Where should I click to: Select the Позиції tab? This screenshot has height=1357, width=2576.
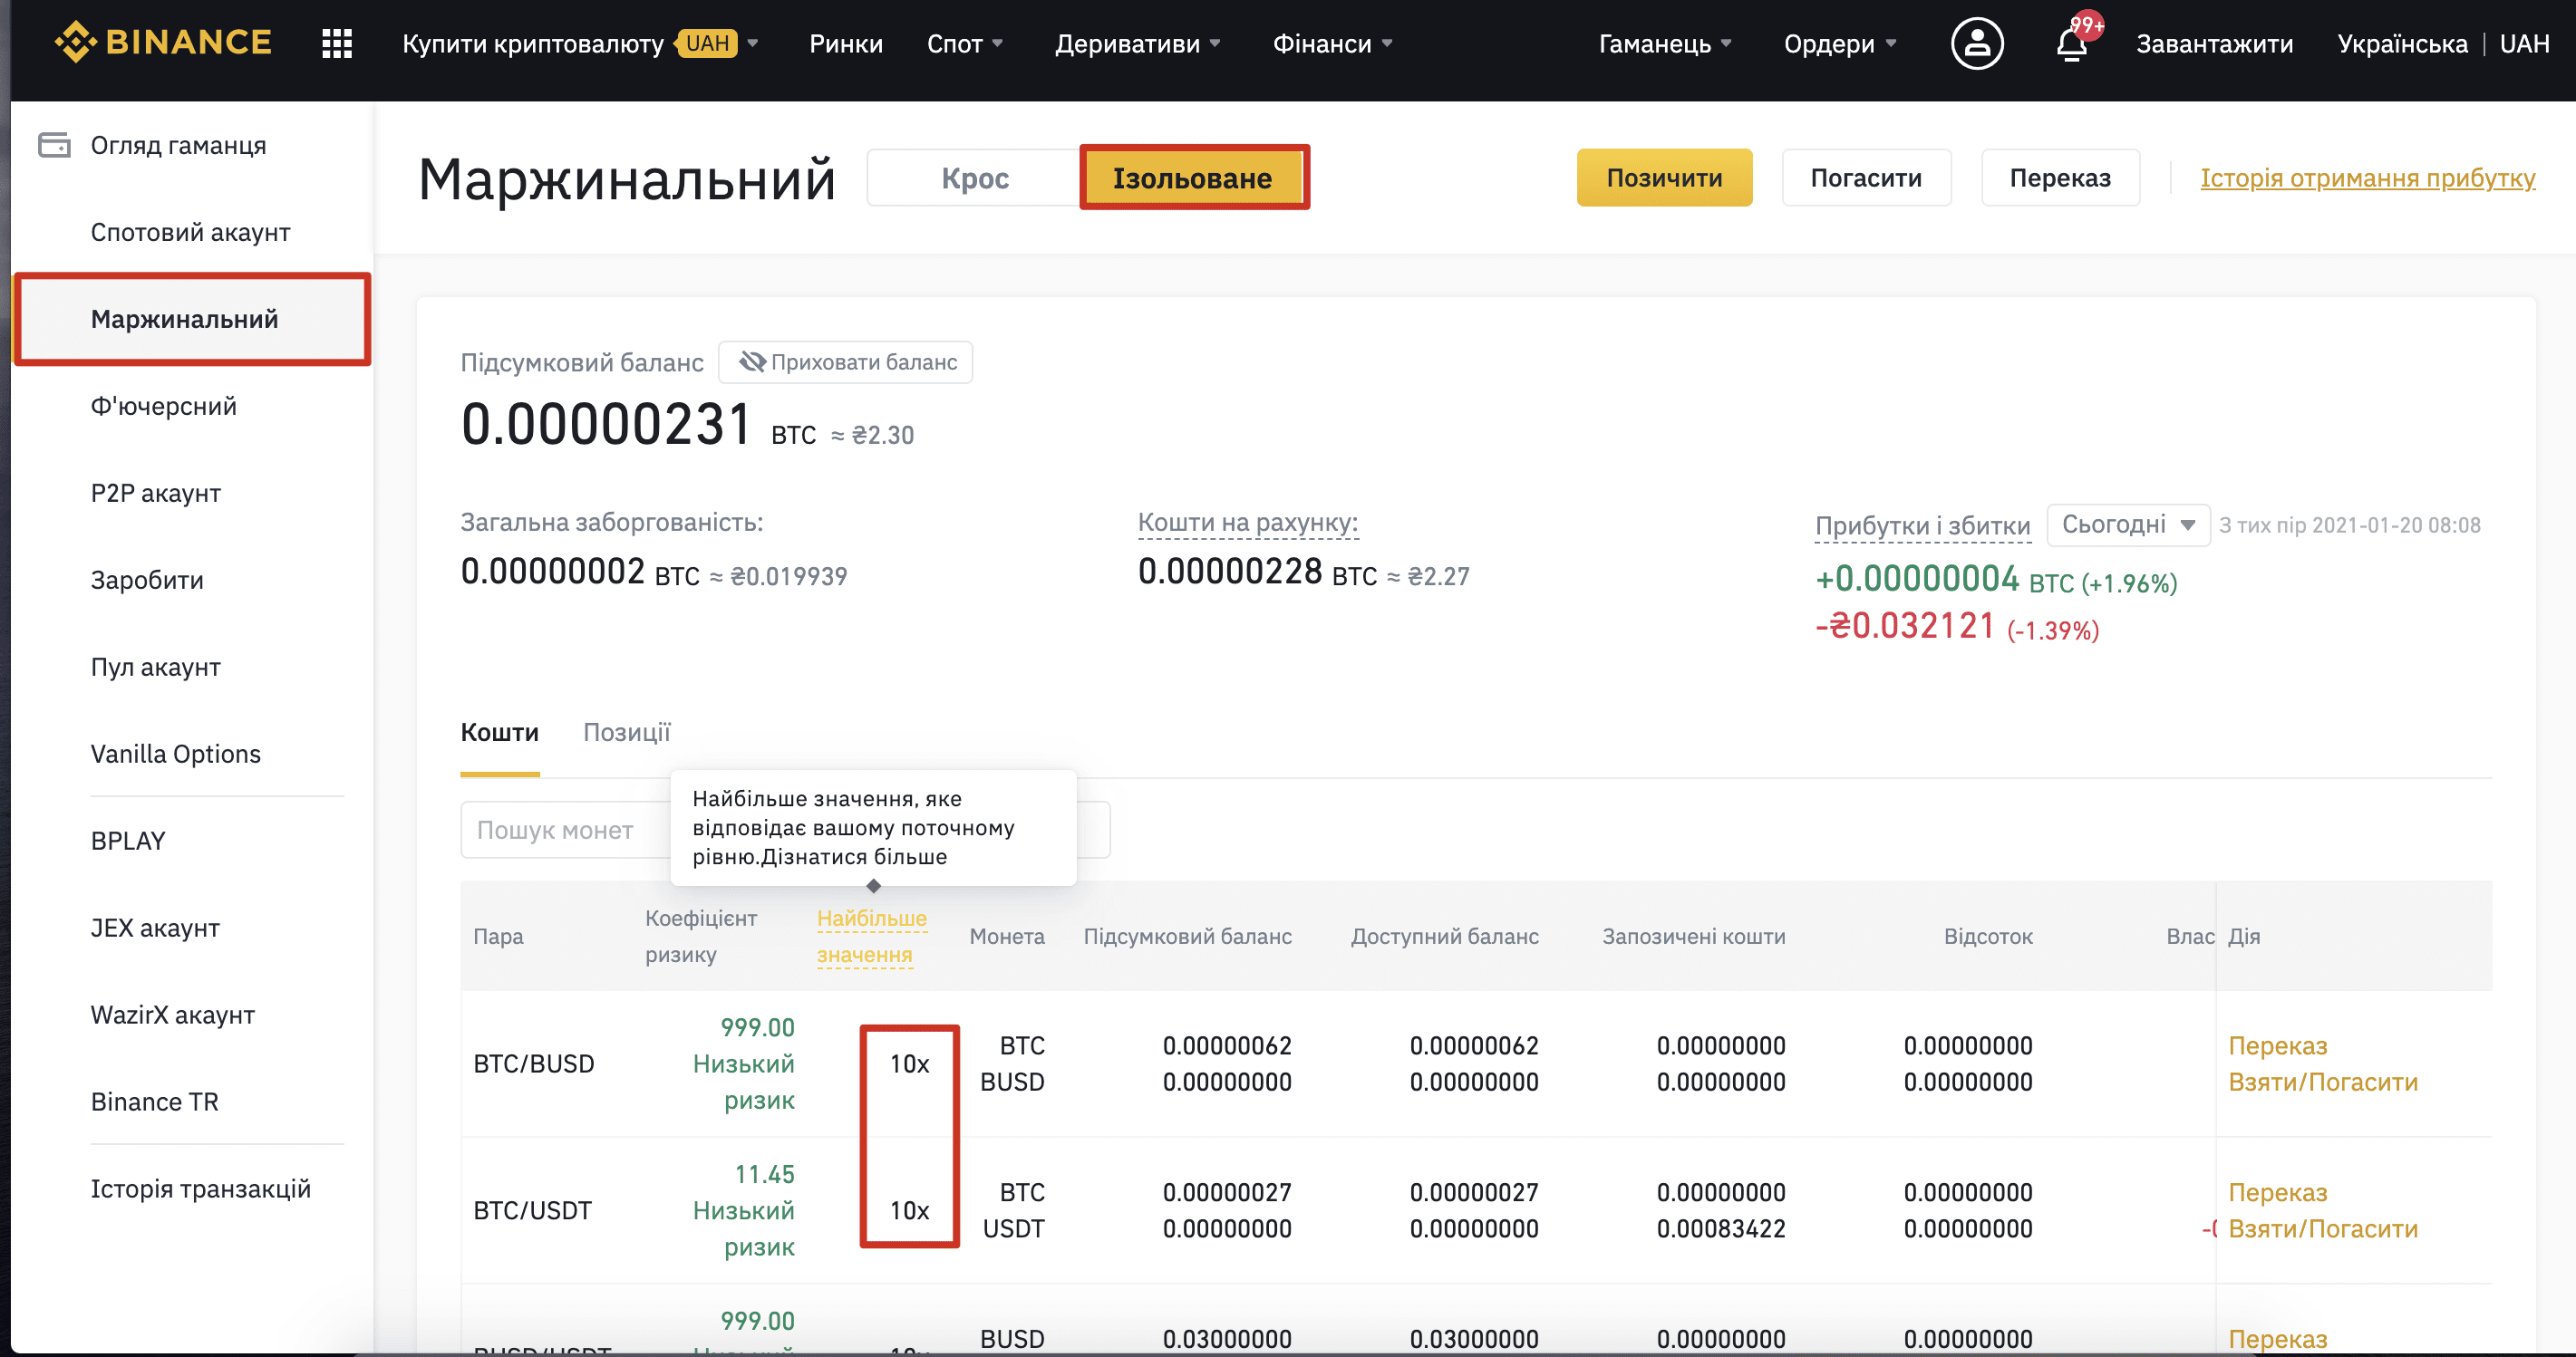pos(627,733)
